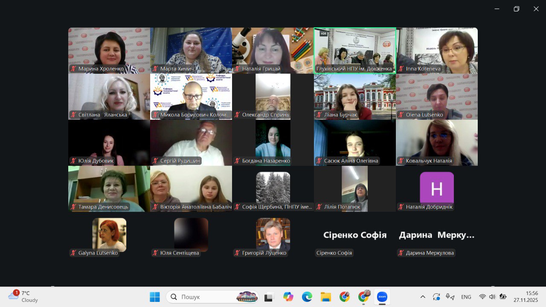546x307 pixels.
Task: Expand the hidden tray icons chevron
Action: 423,297
